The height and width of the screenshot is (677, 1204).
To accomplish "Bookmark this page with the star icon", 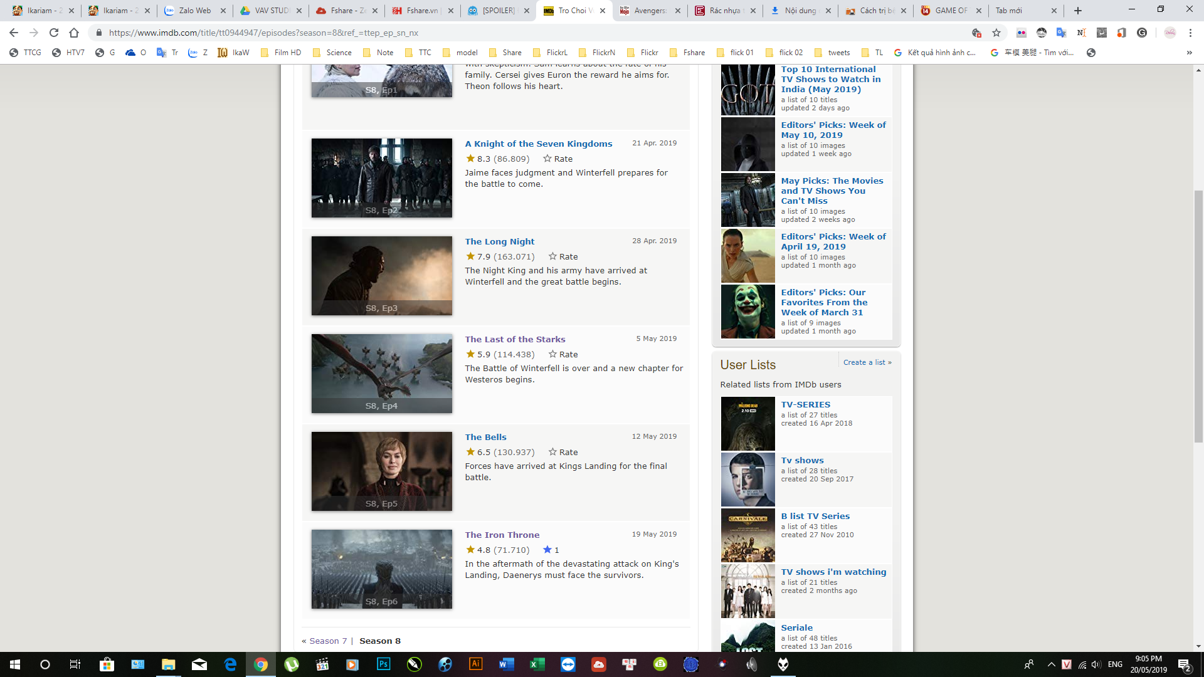I will (x=996, y=33).
